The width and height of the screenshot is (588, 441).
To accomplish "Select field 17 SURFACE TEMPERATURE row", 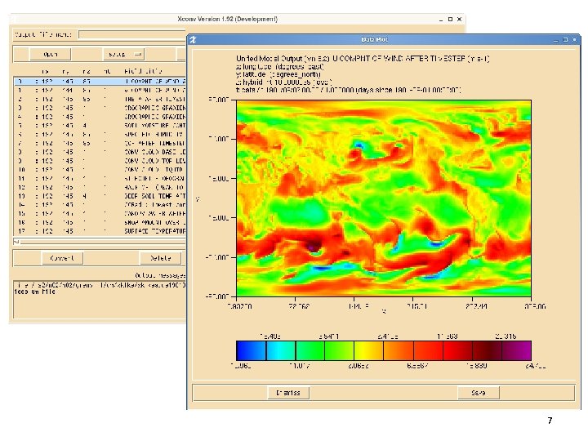I will point(100,231).
